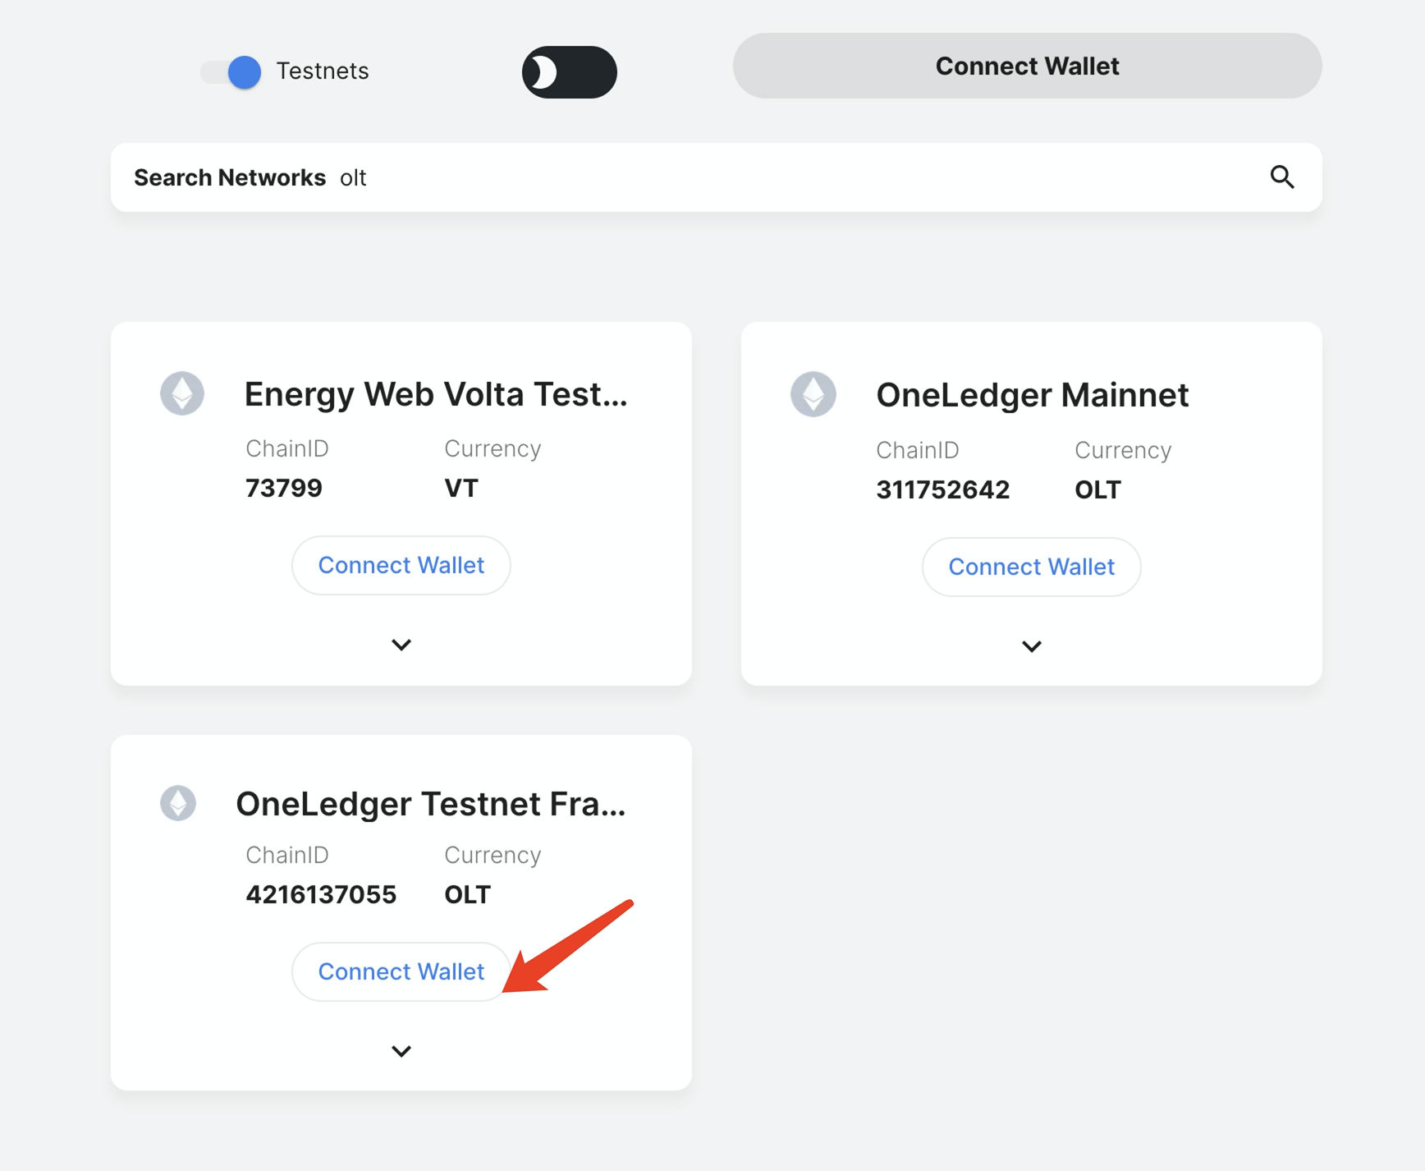Expand Energy Web Volta Testnet details
This screenshot has width=1425, height=1171.
401,645
